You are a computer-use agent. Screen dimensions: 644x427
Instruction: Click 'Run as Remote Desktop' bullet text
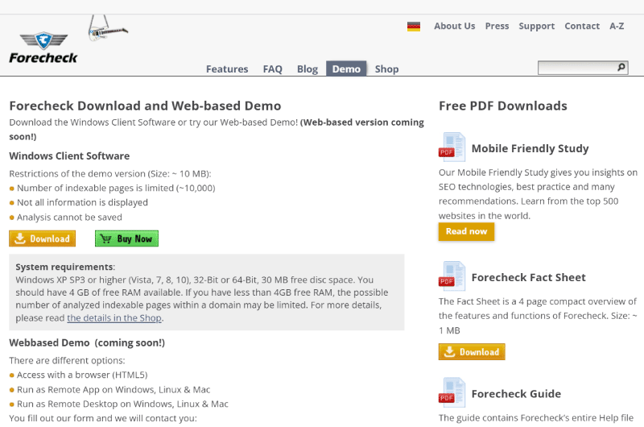tap(122, 404)
